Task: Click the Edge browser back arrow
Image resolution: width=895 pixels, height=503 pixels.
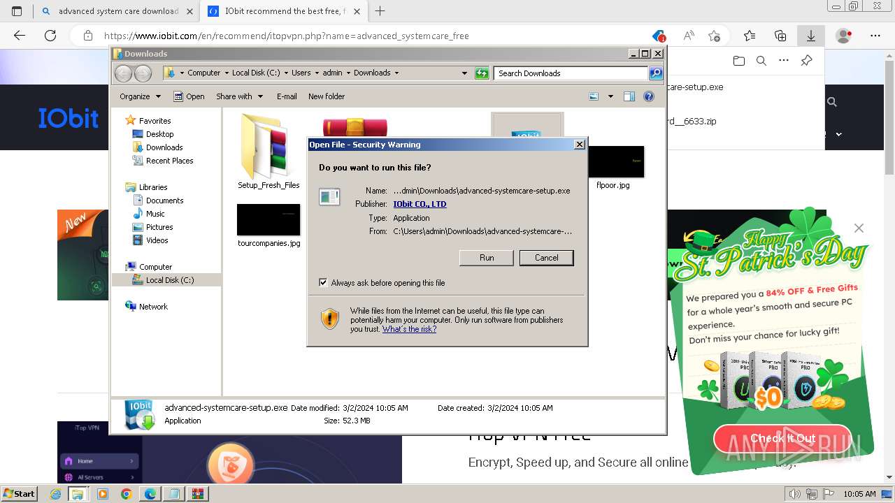Action: (20, 36)
